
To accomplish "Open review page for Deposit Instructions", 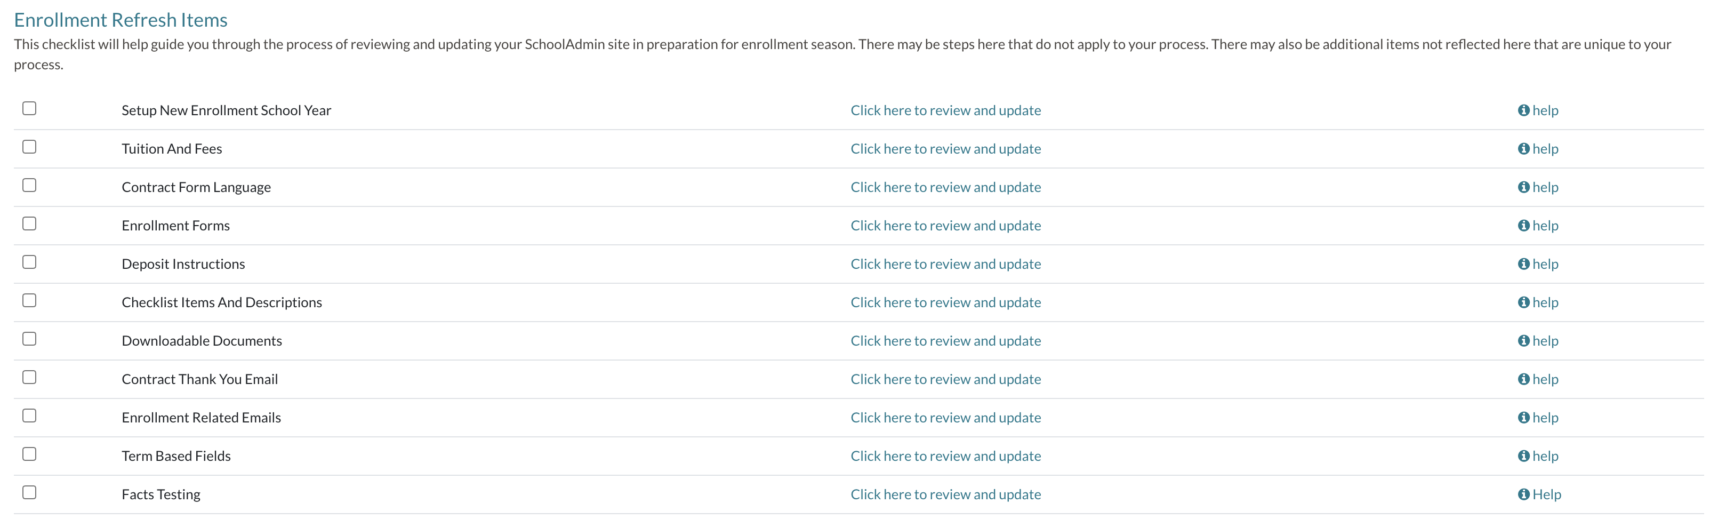I will click(x=945, y=263).
